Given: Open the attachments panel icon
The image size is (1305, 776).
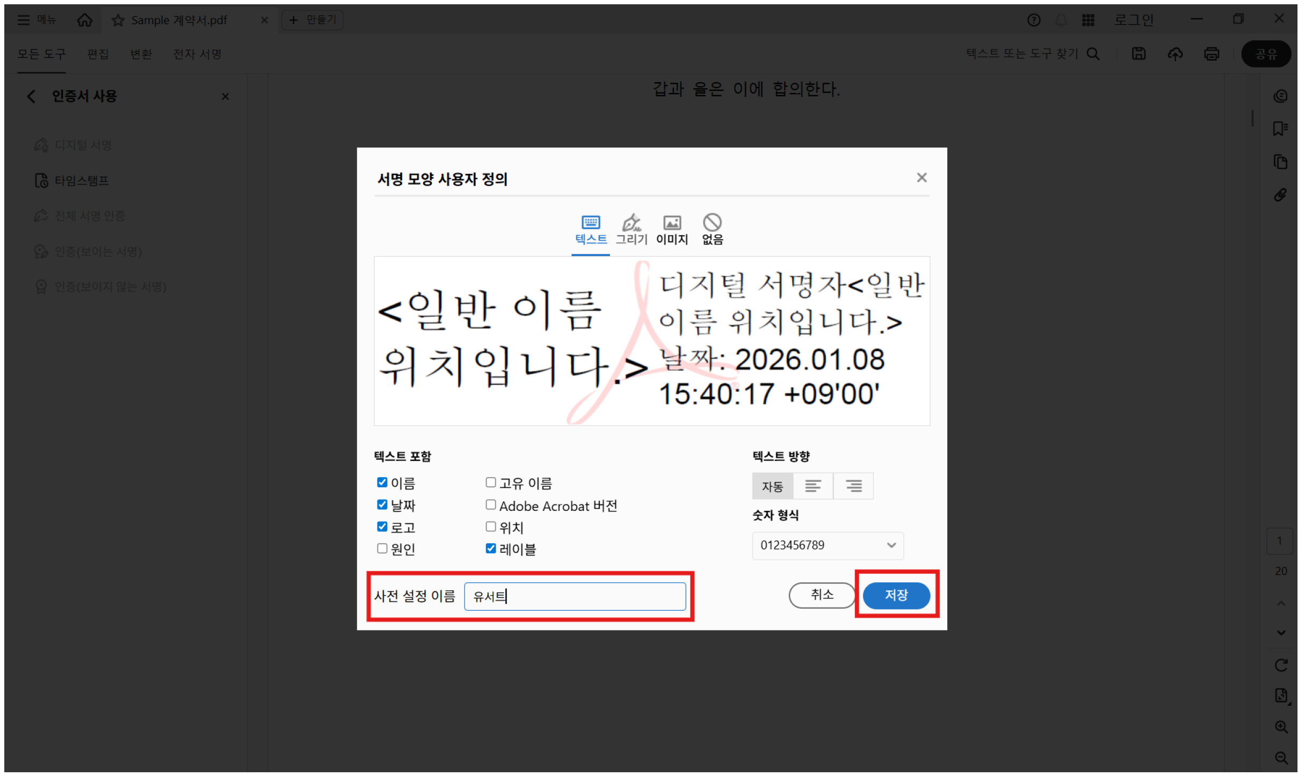Looking at the screenshot, I should coord(1281,195).
